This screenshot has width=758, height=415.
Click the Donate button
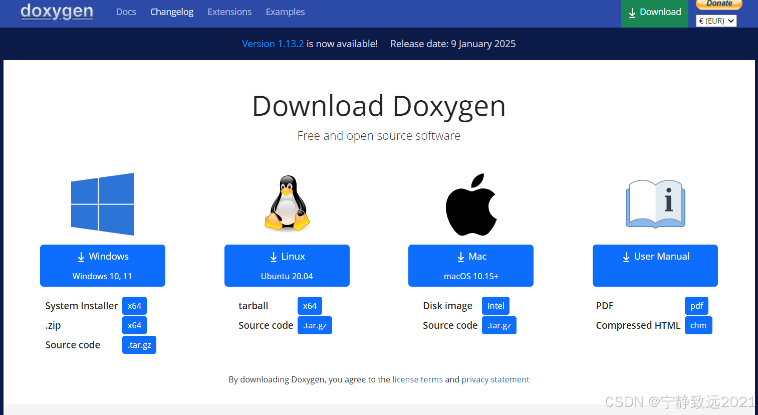tap(719, 4)
